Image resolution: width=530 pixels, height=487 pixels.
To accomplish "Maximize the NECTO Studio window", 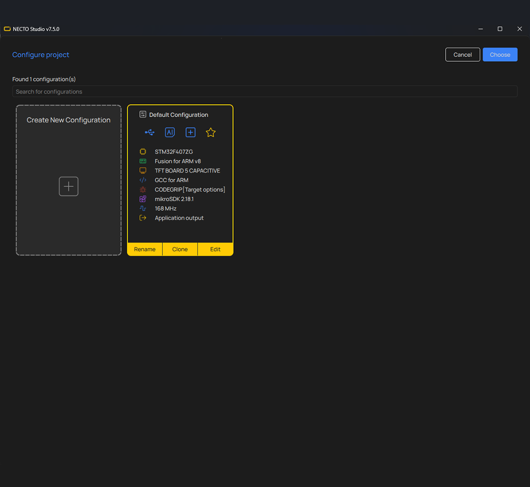I will pyautogui.click(x=500, y=29).
